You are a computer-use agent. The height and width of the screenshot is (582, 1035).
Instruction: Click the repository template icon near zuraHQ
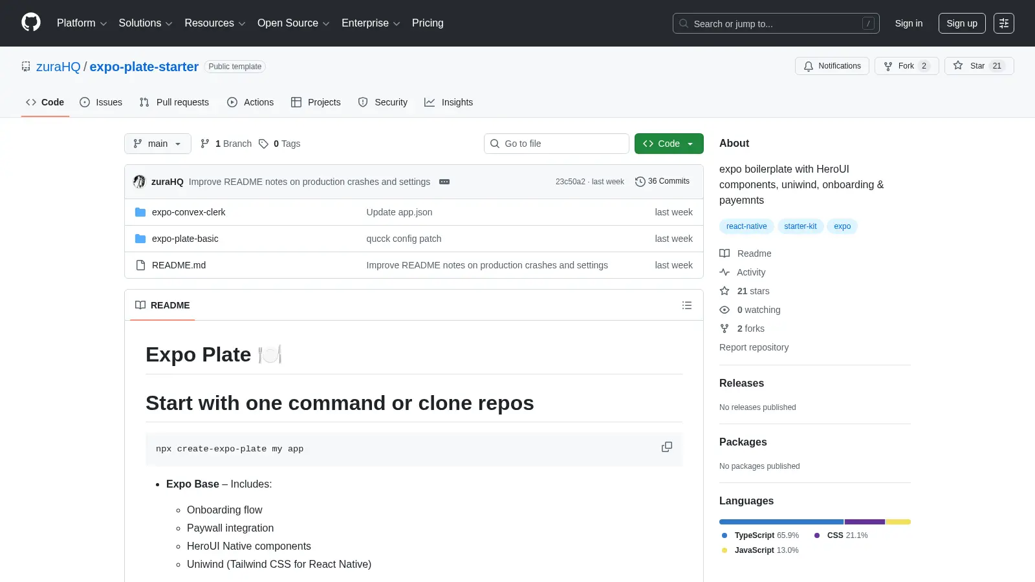point(26,67)
